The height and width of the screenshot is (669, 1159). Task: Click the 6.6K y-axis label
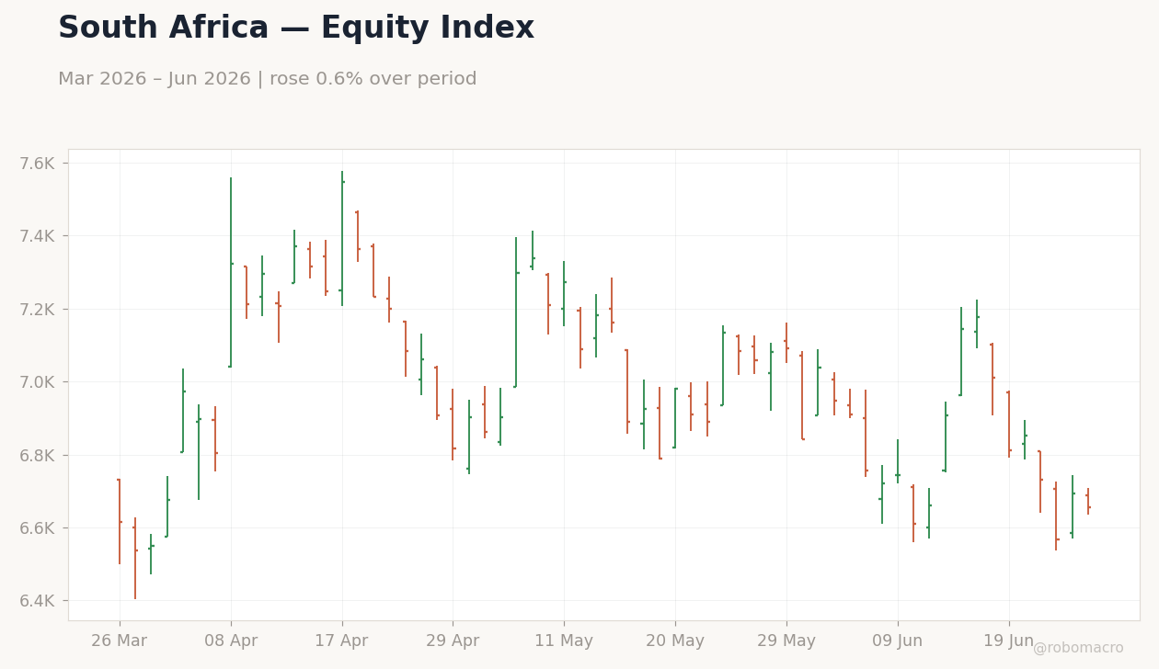(38, 528)
